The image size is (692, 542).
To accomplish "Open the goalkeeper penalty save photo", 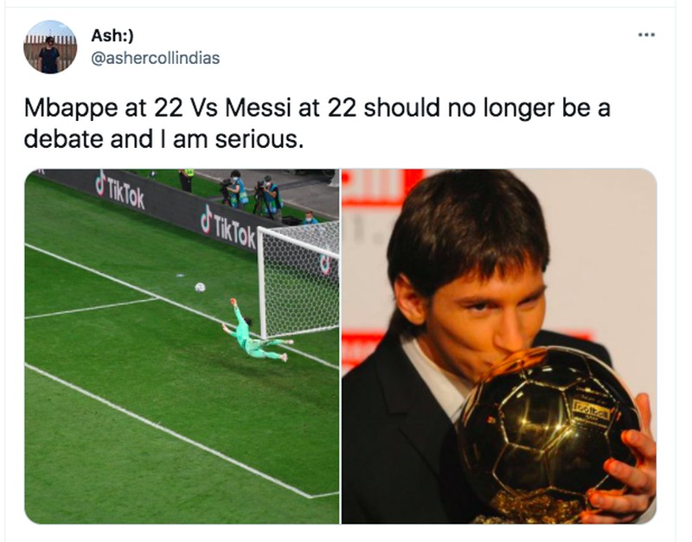I will coord(182,346).
